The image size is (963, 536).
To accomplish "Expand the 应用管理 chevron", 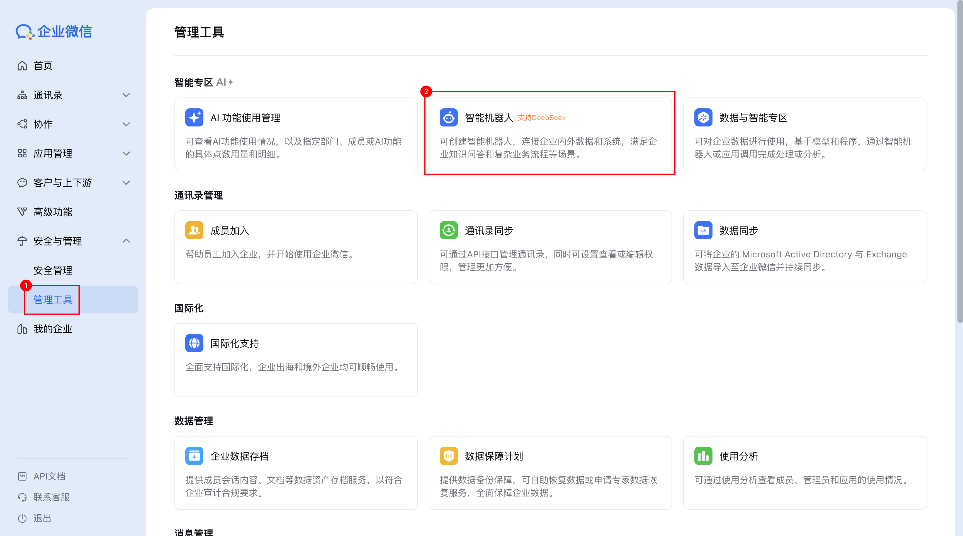I will (x=126, y=153).
